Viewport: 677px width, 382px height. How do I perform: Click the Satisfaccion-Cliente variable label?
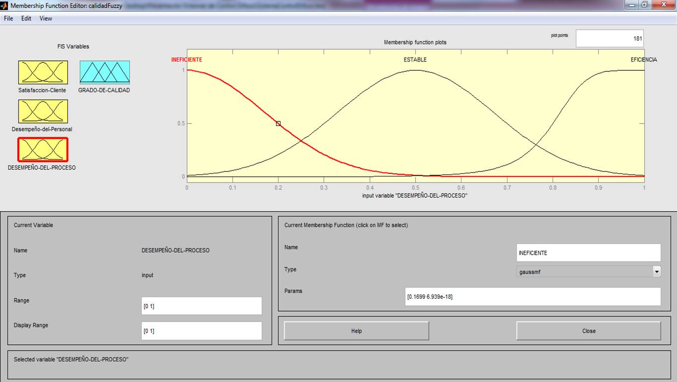click(x=43, y=90)
